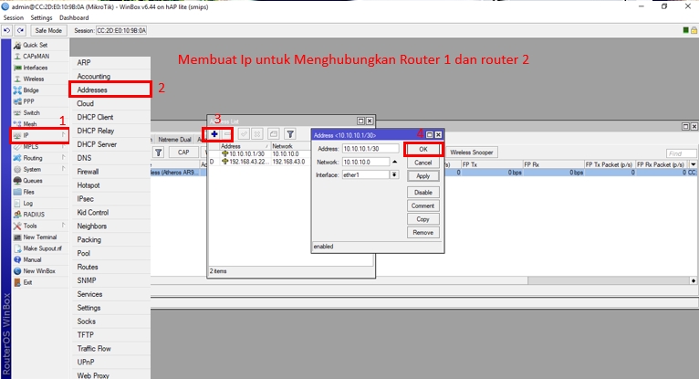Expand the Routing submenu
This screenshot has height=379, width=699.
click(40, 158)
